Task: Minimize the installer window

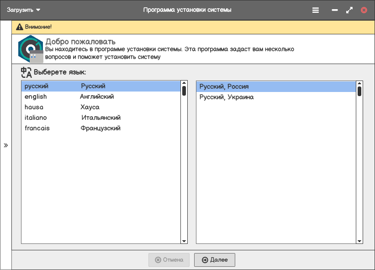Action: click(335, 10)
